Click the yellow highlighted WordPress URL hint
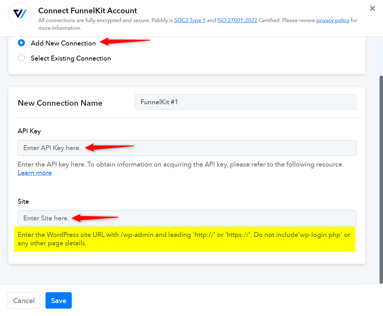Viewport: 383px width, 316px height. tap(184, 239)
